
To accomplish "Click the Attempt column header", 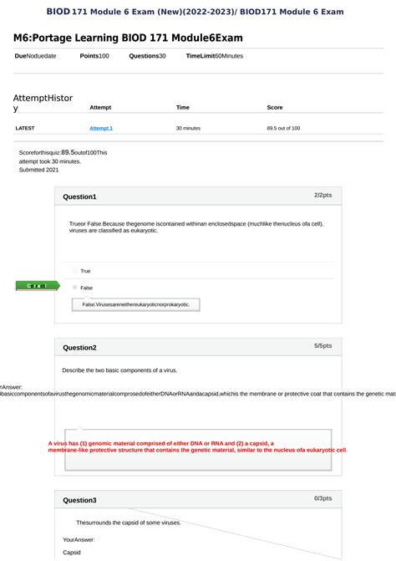I will click(x=100, y=107).
